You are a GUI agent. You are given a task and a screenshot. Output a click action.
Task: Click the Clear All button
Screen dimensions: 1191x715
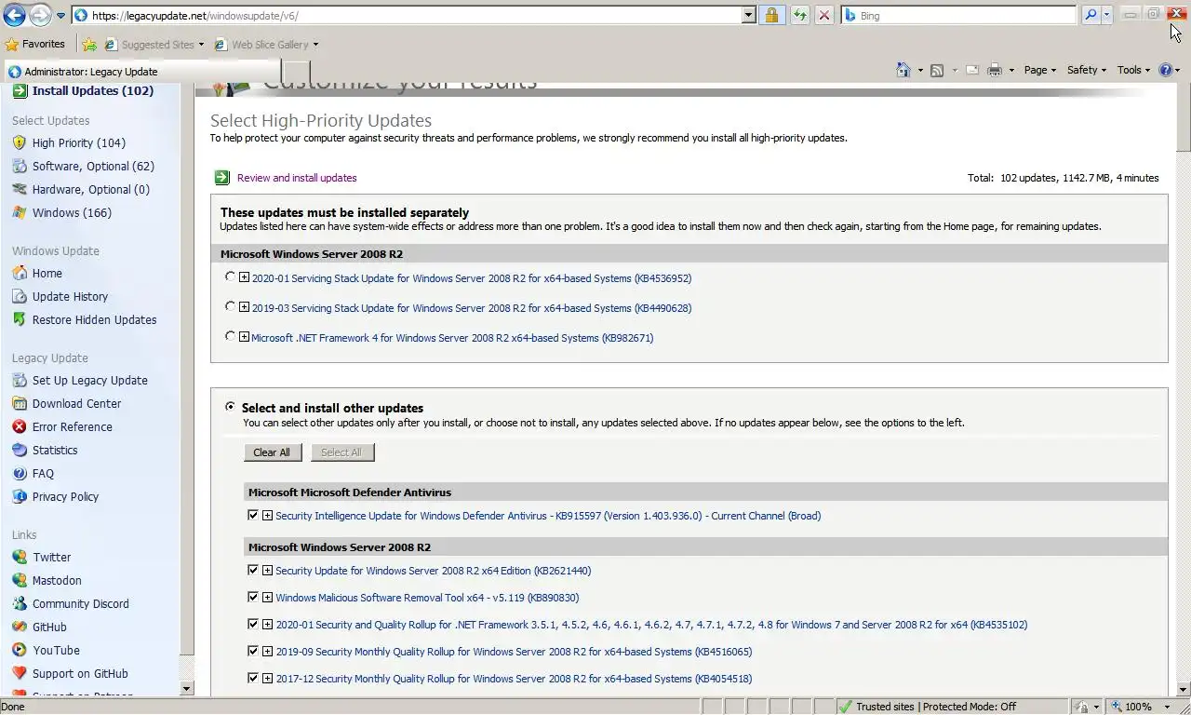click(x=272, y=452)
